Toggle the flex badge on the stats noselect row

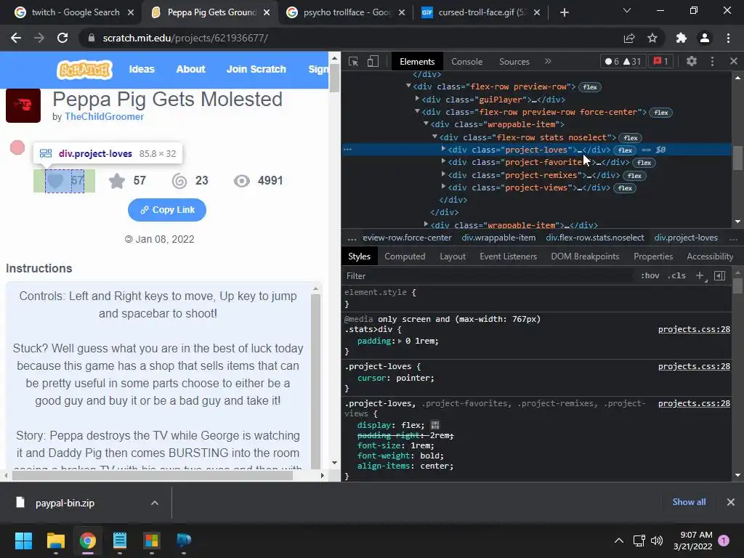630,137
